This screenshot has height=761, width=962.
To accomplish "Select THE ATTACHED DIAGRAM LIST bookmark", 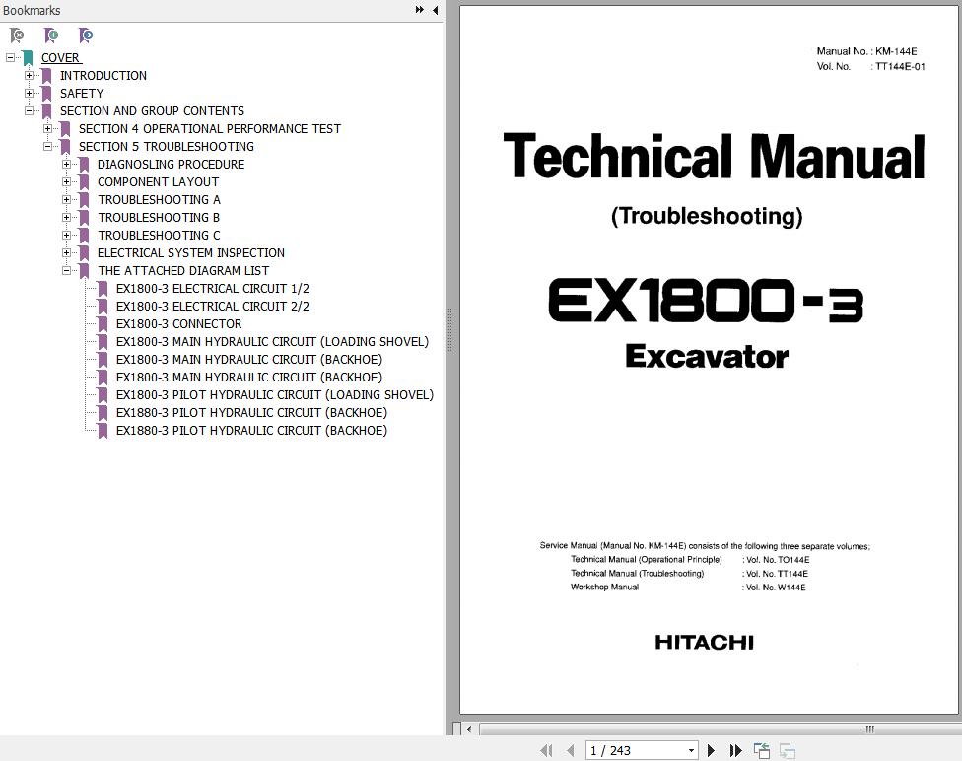I will coord(183,271).
